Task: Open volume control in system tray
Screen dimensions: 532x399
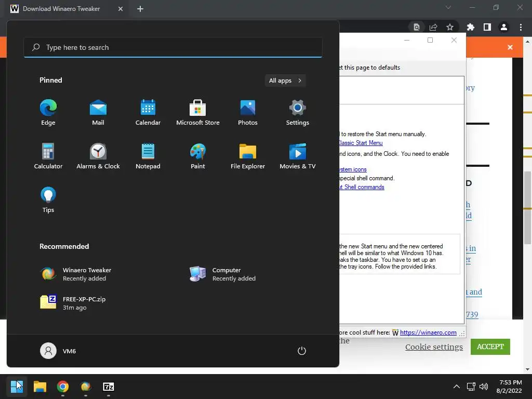Action: [x=484, y=387]
